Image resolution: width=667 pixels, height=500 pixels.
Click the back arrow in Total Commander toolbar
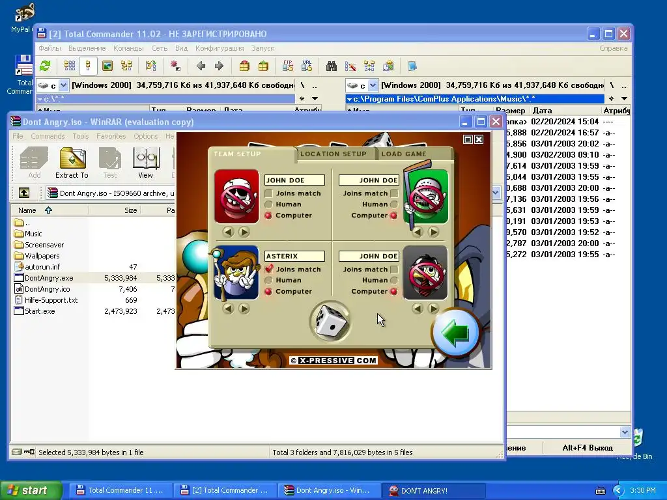pos(201,66)
